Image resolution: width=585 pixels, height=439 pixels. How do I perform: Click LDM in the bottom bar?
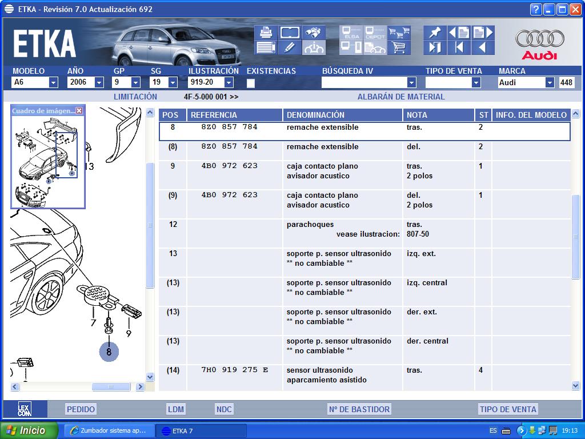point(176,409)
